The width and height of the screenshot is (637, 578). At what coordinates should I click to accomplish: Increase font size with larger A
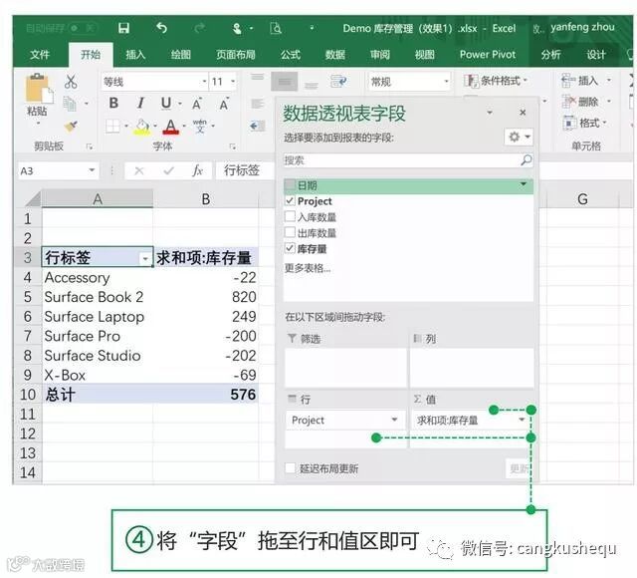tap(197, 104)
